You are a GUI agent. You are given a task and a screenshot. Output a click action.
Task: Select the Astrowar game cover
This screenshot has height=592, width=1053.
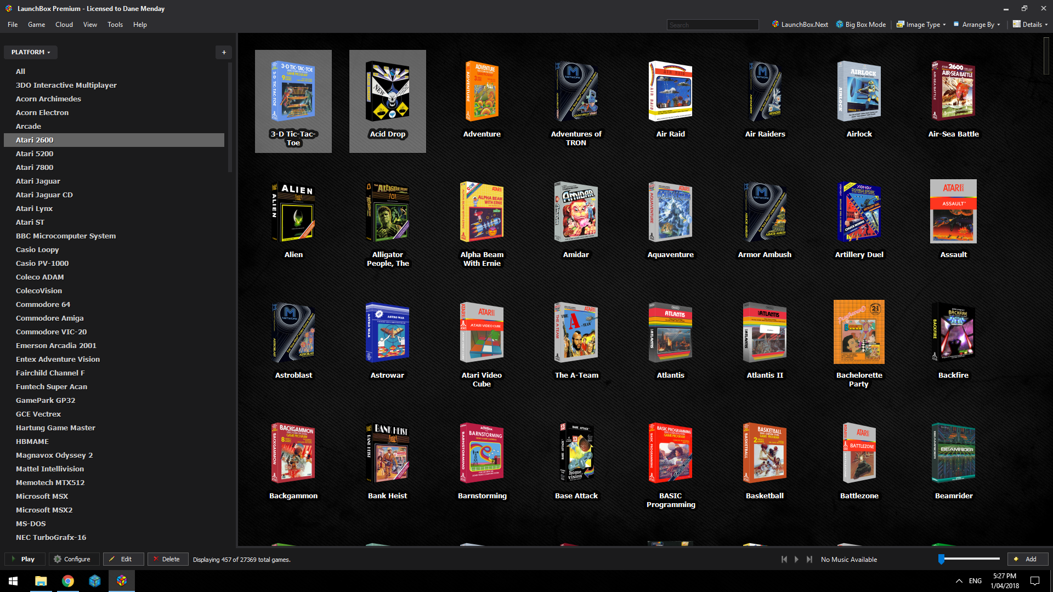tap(388, 333)
